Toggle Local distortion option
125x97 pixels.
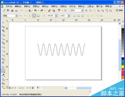pos(82,16)
